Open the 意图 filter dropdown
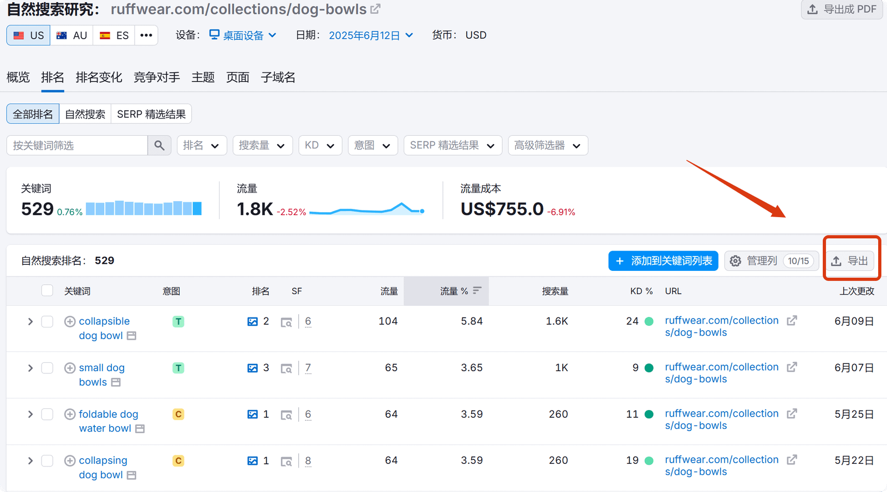 [x=373, y=145]
